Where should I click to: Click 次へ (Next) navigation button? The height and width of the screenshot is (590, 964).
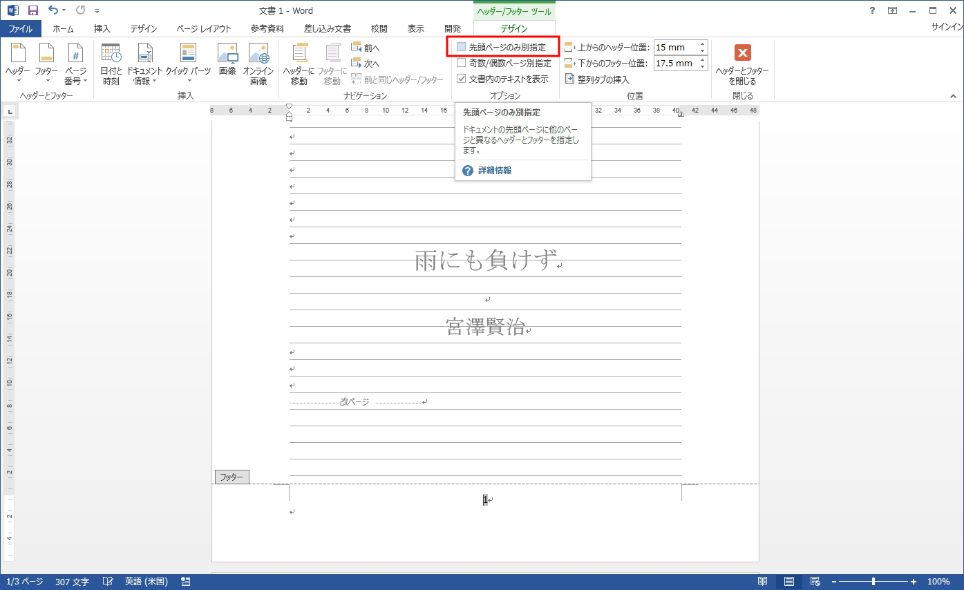coord(366,64)
